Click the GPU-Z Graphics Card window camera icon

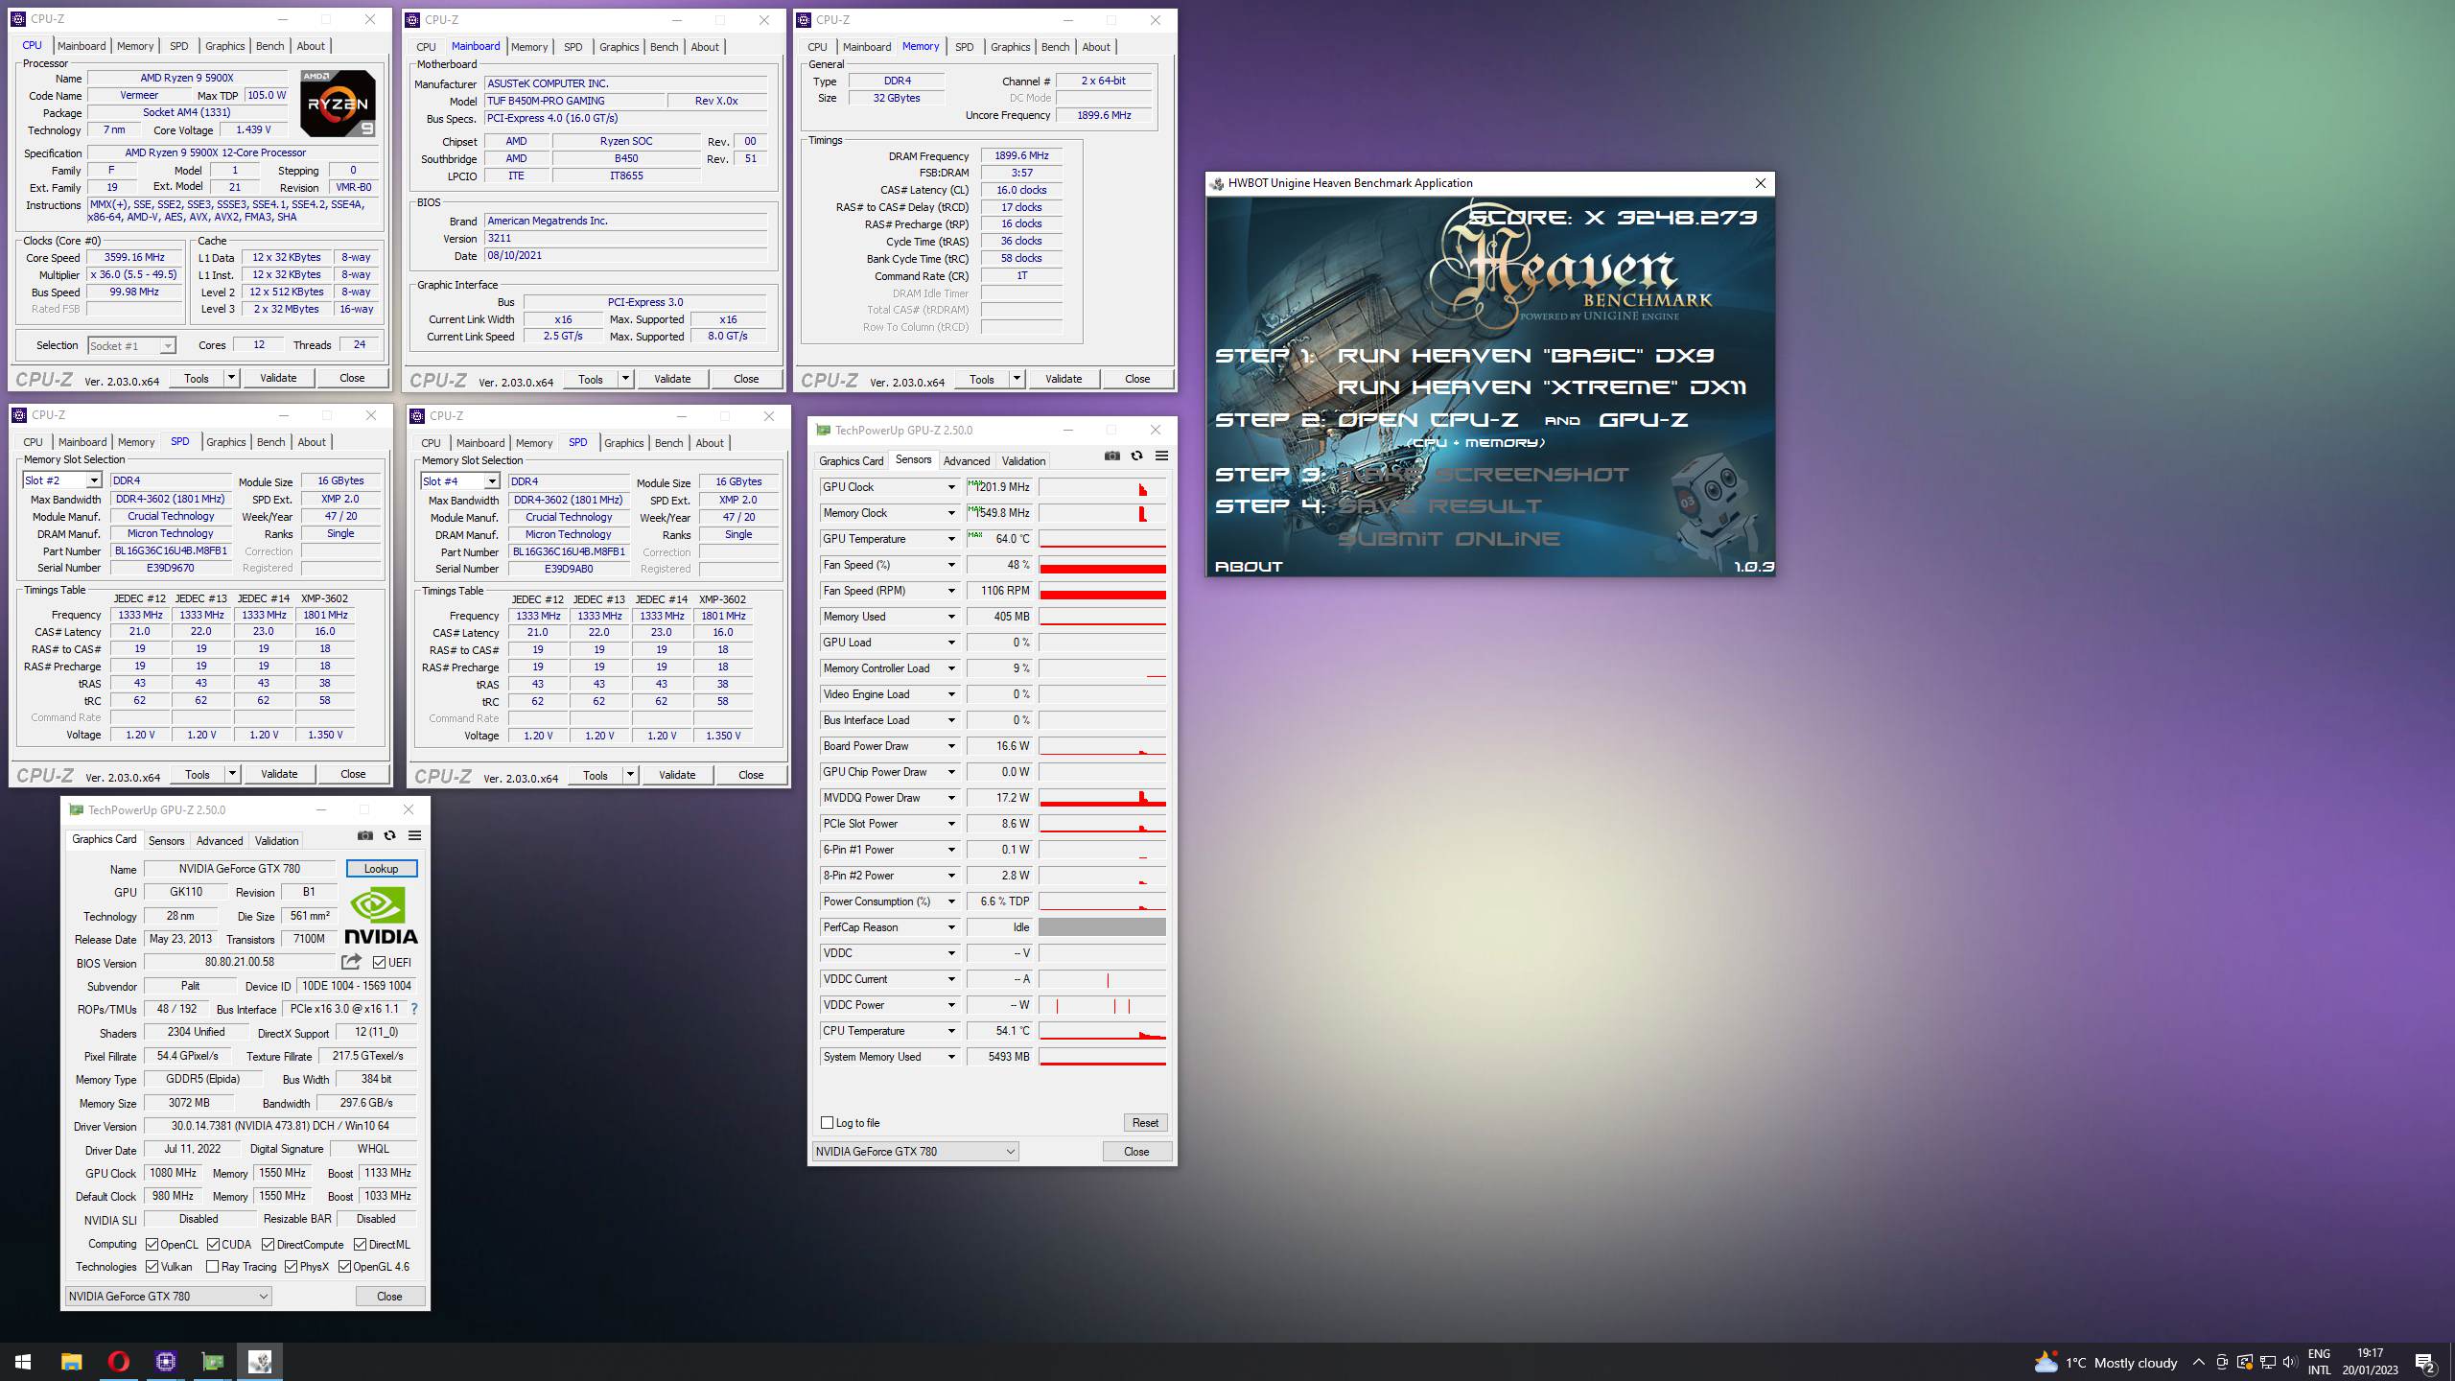click(365, 835)
